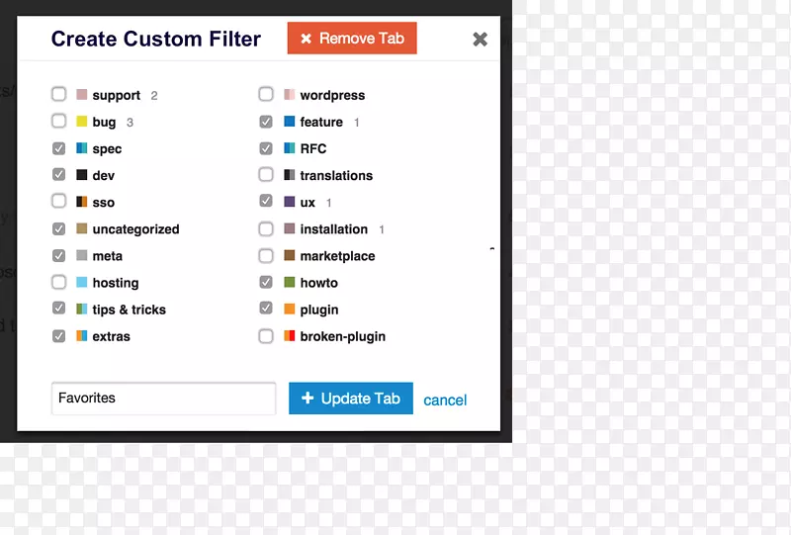The image size is (791, 535).
Task: Disable the tips & tricks checkbox
Action: (x=59, y=308)
